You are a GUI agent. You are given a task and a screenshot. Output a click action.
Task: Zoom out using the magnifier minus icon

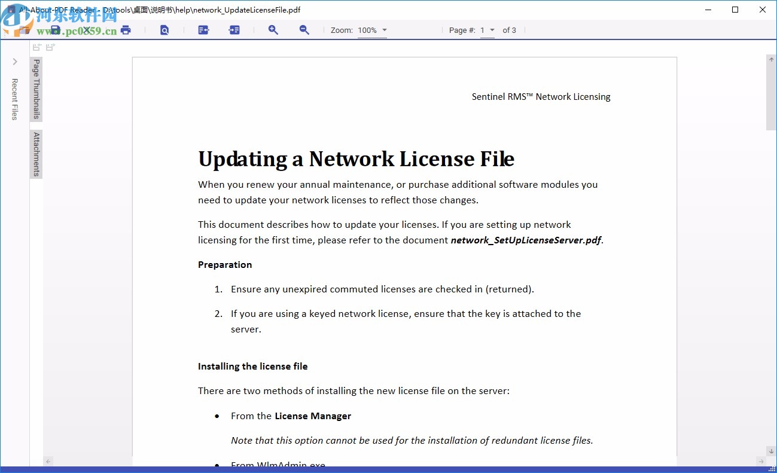(x=304, y=30)
